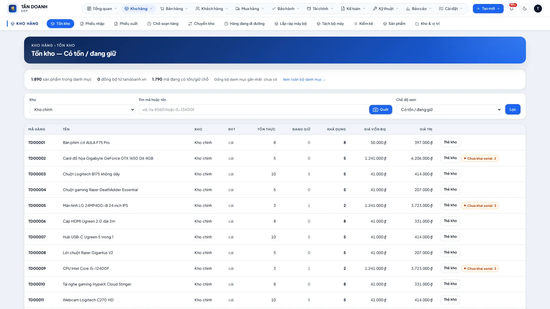Open Tách bộ máy tab
The image size is (550, 309).
330,24
